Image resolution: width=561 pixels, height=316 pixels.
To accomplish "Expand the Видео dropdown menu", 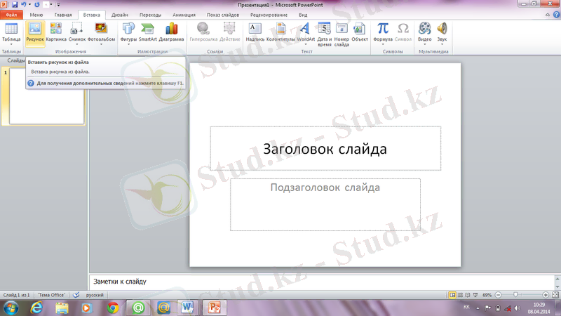I will tap(425, 42).
